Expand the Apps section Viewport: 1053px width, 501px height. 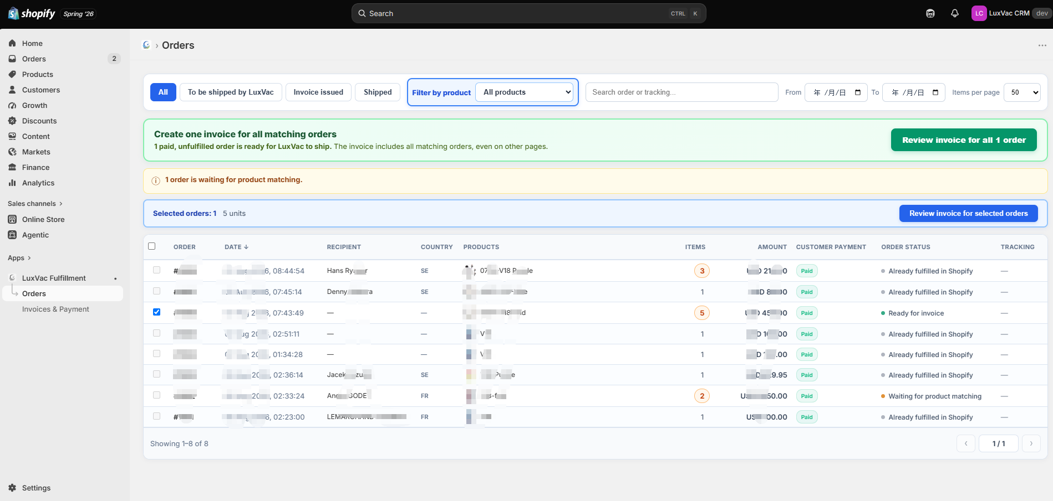pos(19,258)
